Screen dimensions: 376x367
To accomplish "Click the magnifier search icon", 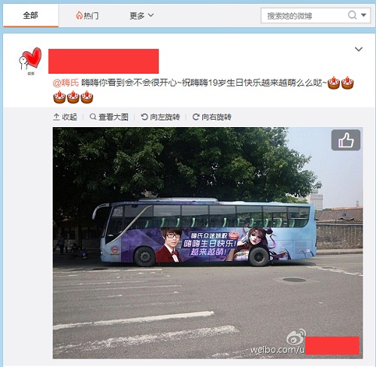I will tap(352, 15).
